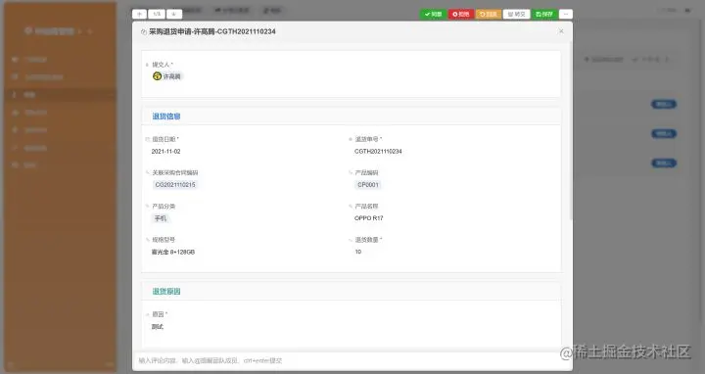Open linked contract tag CG2021110215
Screen dimensions: 705x374
coord(175,185)
